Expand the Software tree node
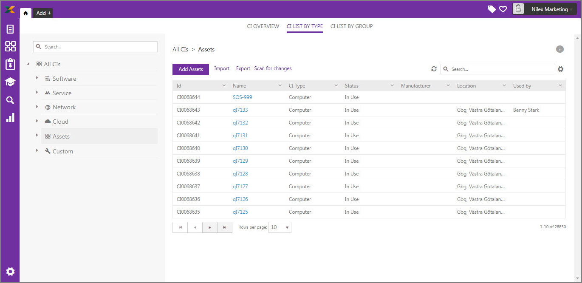 [x=37, y=78]
